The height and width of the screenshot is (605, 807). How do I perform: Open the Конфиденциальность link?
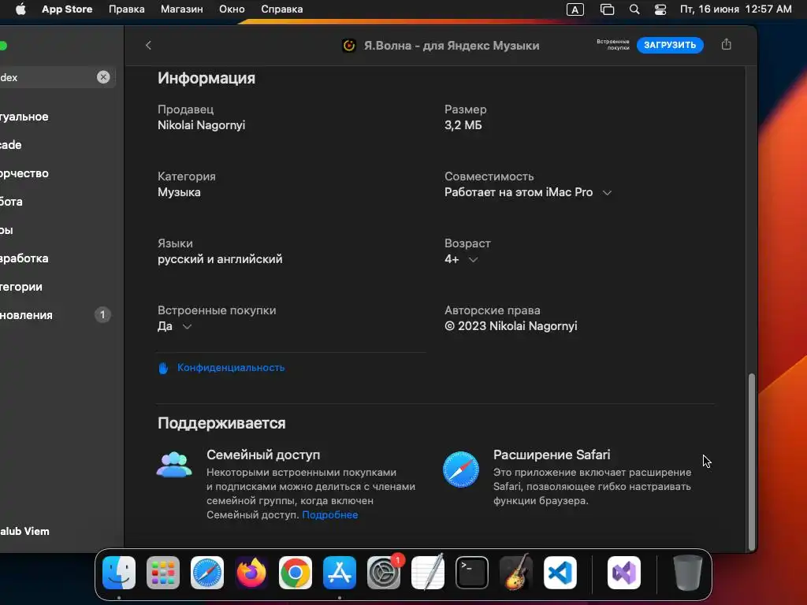point(231,368)
